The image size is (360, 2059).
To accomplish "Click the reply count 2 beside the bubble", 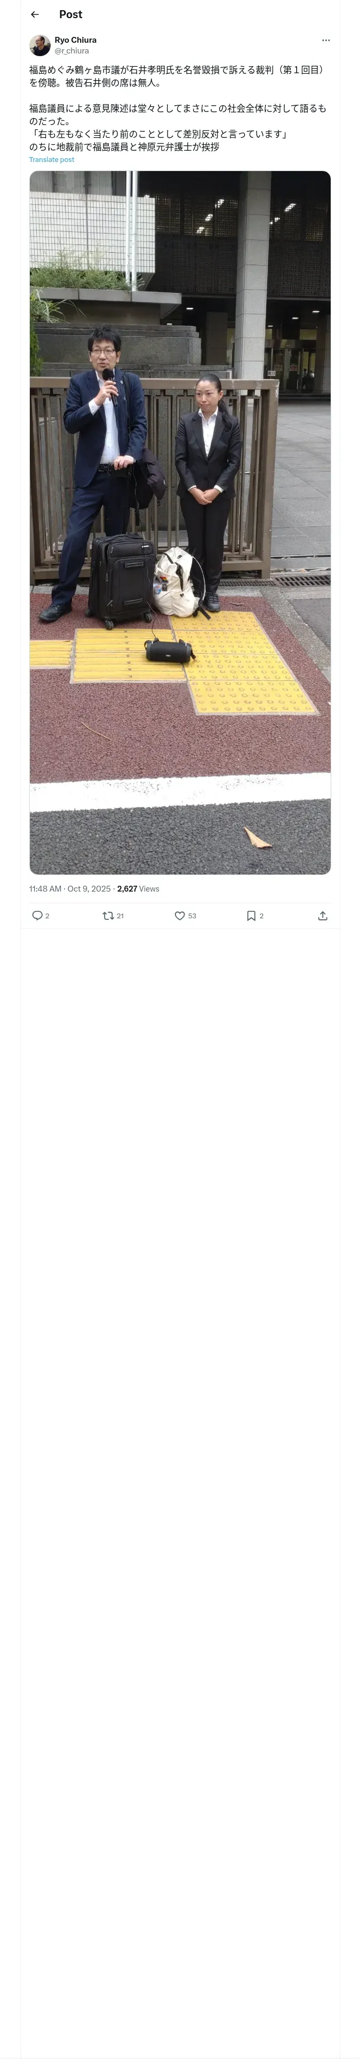I will click(47, 916).
